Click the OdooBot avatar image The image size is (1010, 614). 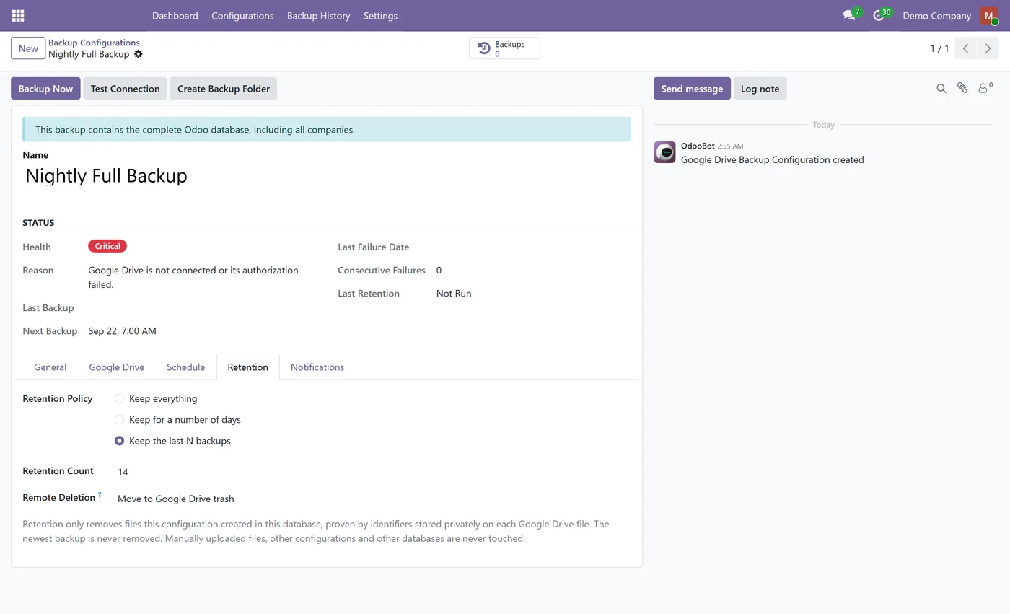tap(664, 152)
